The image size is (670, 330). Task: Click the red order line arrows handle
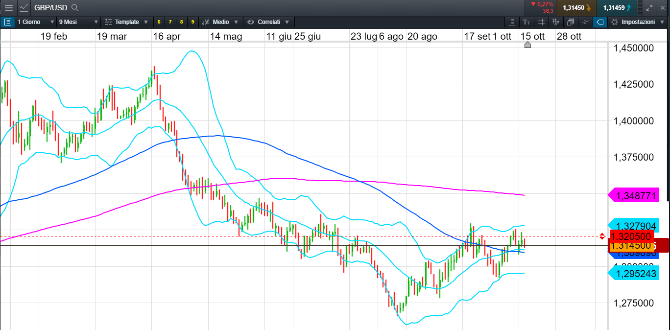click(x=602, y=236)
